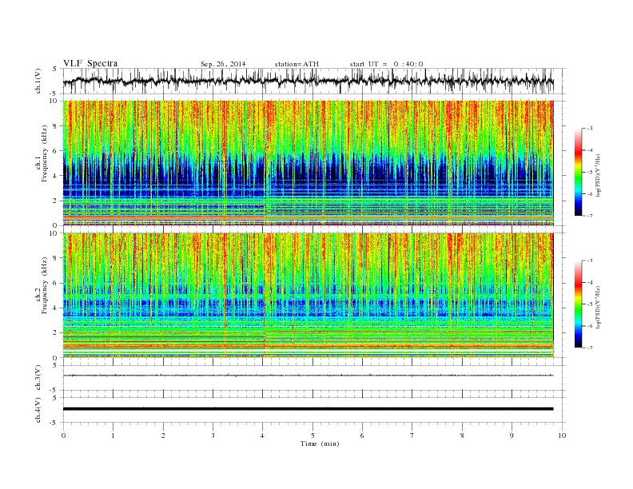Screen dimensions: 633x489
Task: Click the 'ch.4(V)' axis label
Action: click(38, 410)
